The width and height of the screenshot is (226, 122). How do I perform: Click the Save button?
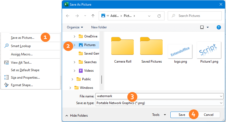pos(182,115)
